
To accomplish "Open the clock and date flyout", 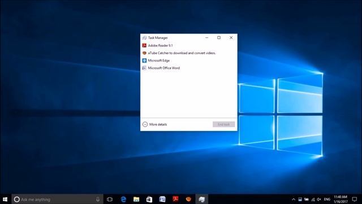I will click(x=341, y=199).
